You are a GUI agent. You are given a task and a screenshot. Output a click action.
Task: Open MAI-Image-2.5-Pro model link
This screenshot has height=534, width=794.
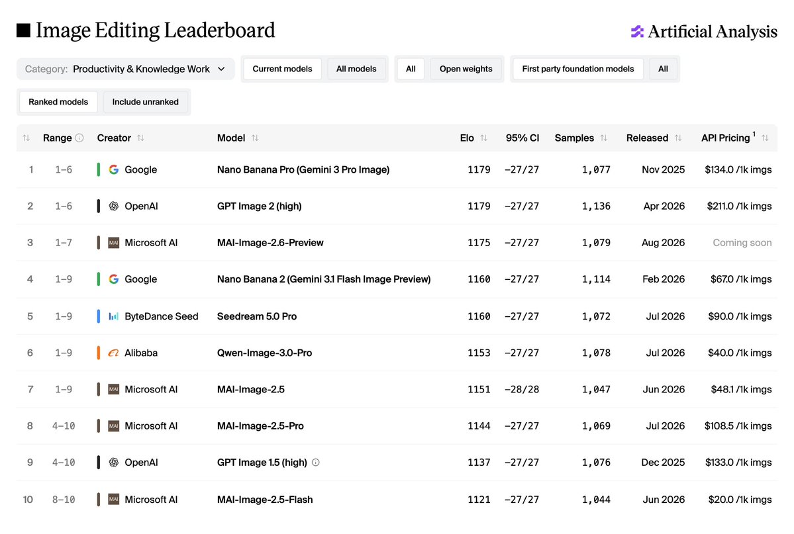tap(260, 425)
